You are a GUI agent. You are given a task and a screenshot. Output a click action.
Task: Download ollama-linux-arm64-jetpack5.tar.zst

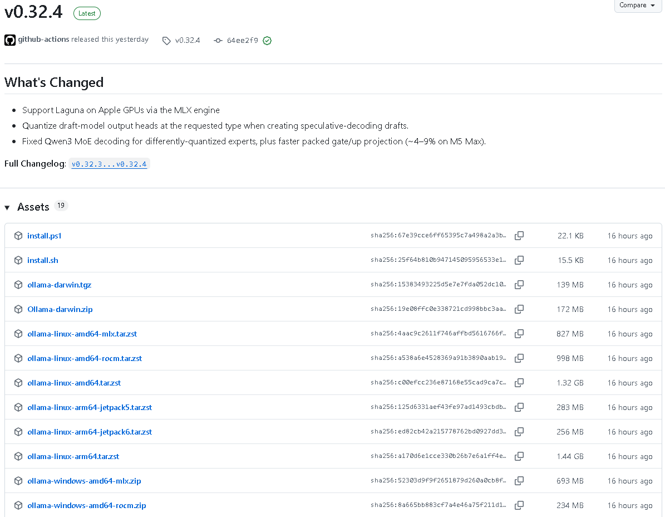click(x=90, y=407)
